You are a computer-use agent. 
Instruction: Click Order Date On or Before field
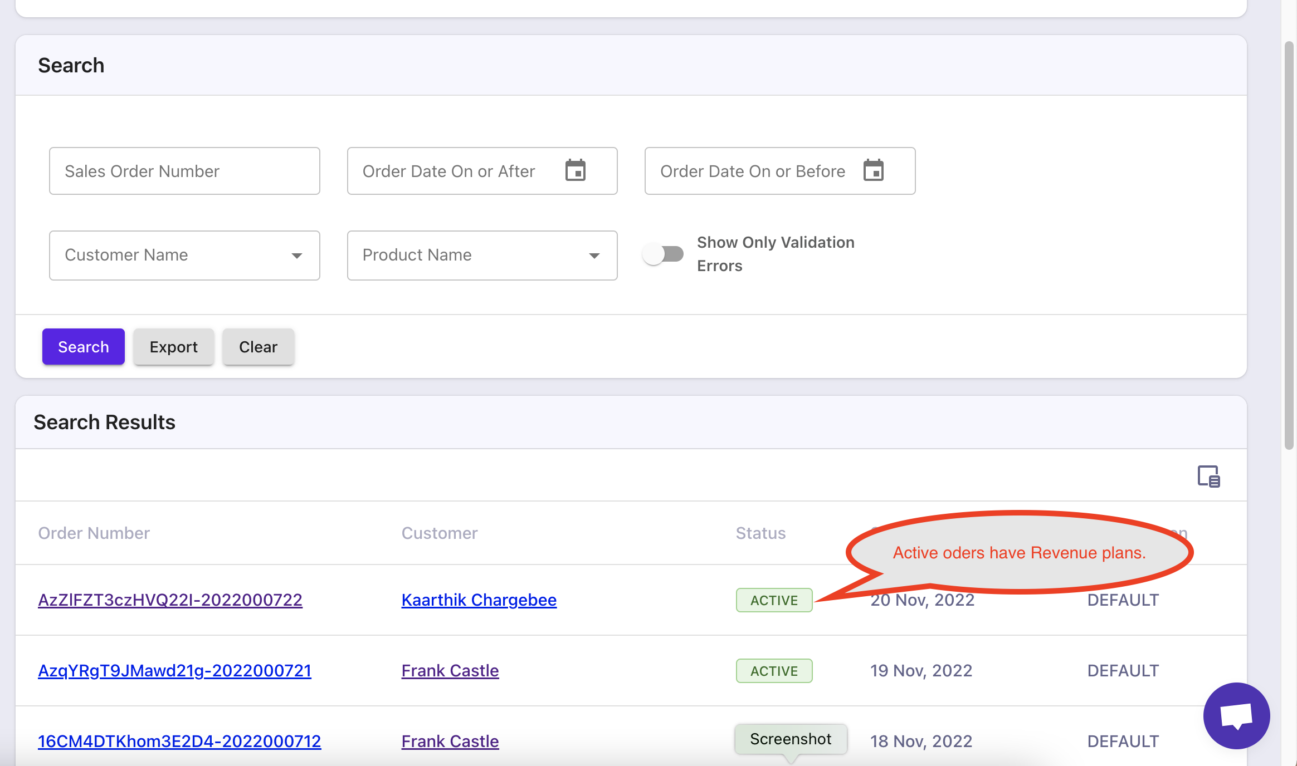pyautogui.click(x=752, y=171)
